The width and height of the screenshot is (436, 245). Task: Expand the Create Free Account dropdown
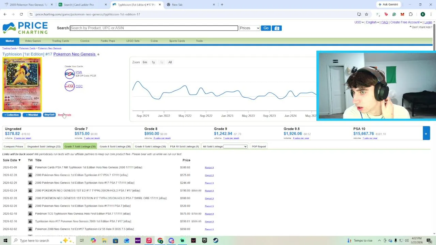click(406, 22)
